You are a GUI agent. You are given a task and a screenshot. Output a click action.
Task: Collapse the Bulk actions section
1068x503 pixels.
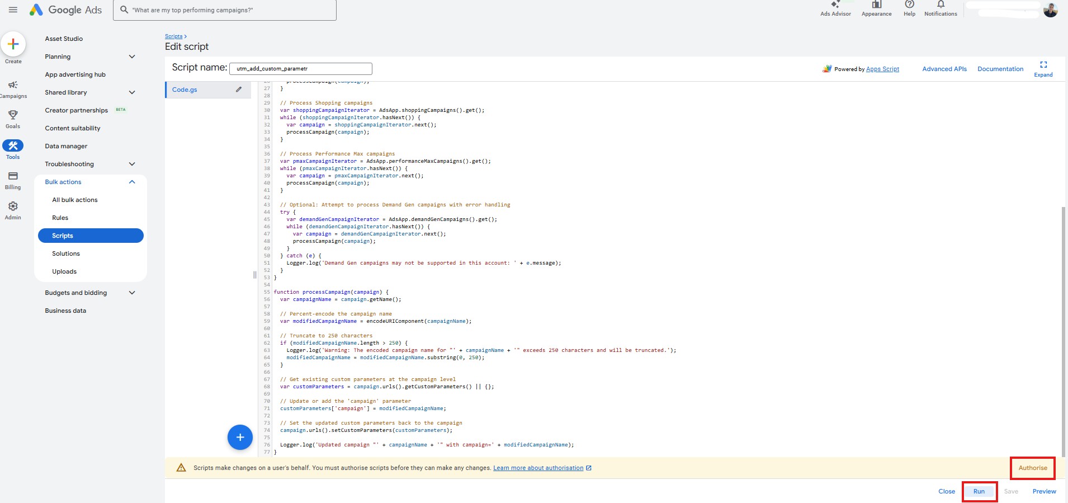132,182
